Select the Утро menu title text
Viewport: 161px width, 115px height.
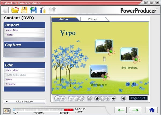click(68, 33)
